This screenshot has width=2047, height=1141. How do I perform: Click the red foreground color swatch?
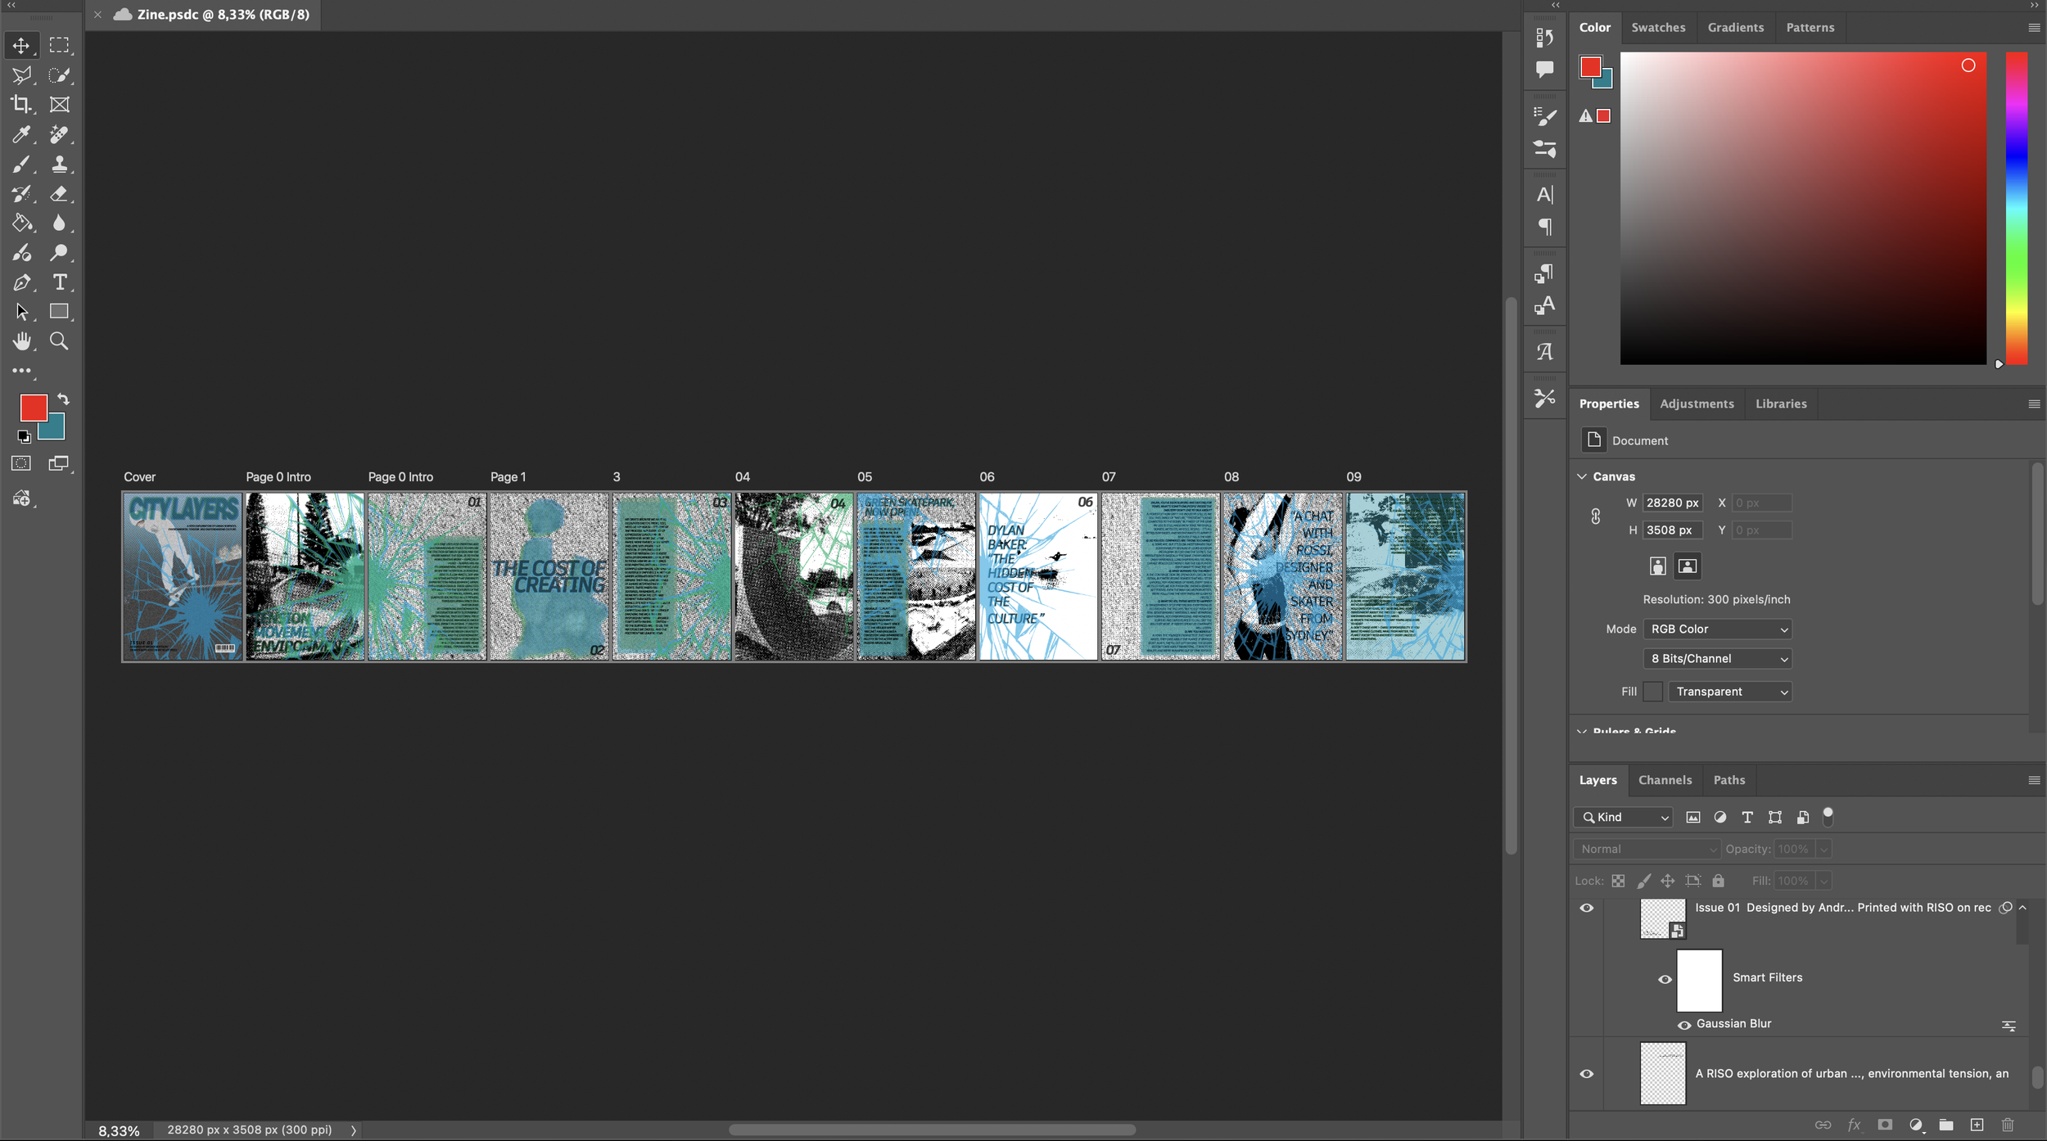tap(33, 407)
